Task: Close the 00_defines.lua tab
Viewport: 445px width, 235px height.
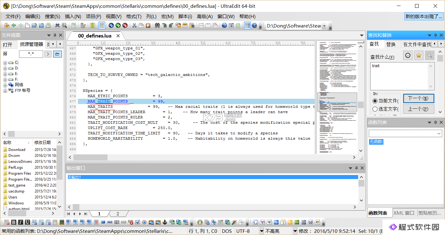Action: (x=118, y=36)
